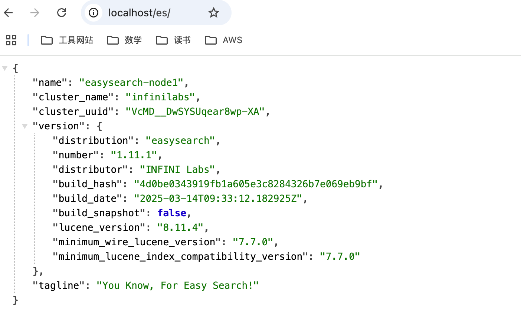Open the 读书 bookmarks folder
This screenshot has width=521, height=336.
click(x=173, y=40)
